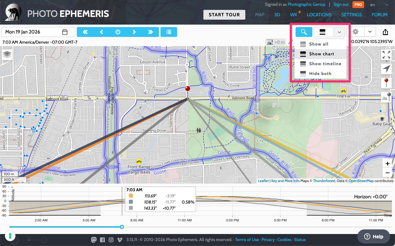Open the en language dropdown
The height and width of the screenshot is (246, 395).
pos(379,5)
